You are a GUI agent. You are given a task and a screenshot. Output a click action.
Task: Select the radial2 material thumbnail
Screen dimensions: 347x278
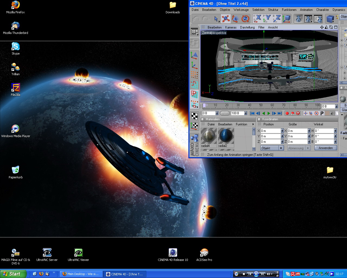tap(226, 136)
